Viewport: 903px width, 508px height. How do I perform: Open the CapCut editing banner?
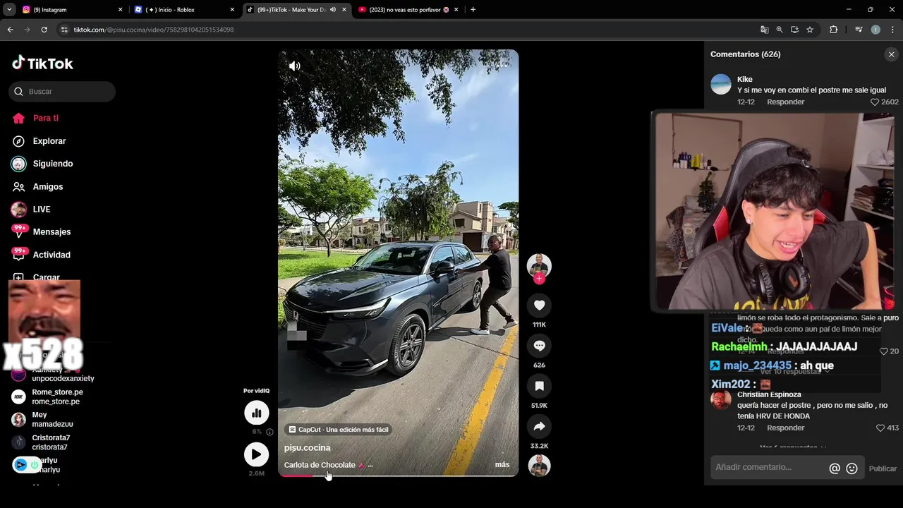pos(339,430)
